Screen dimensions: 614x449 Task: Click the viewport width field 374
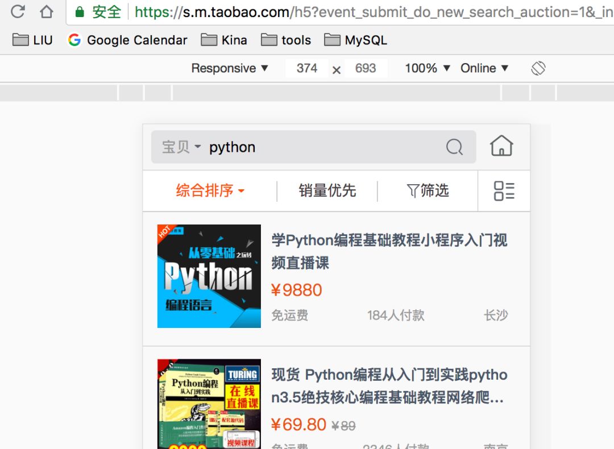307,68
